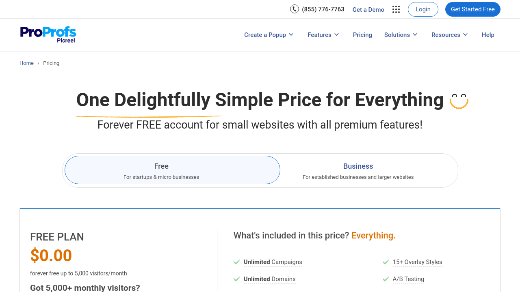This screenshot has width=520, height=292.
Task: Open the Solutions dropdown menu
Action: 401,35
